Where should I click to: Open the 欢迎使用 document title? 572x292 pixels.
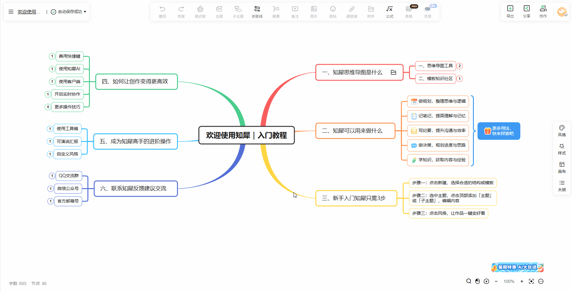click(29, 12)
